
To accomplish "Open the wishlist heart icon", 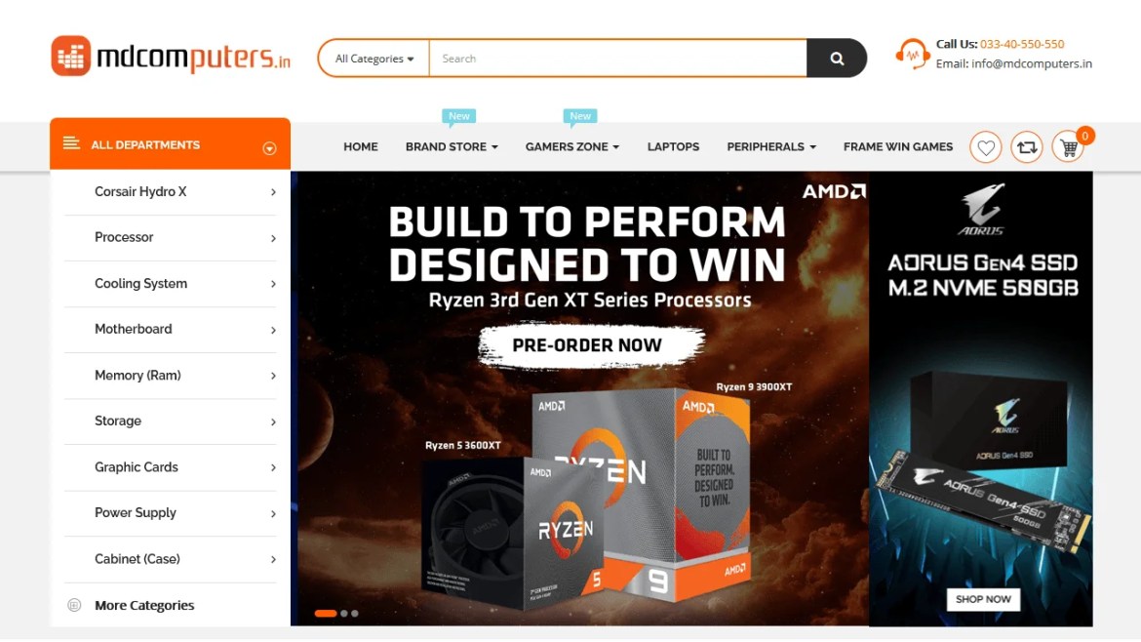I will click(x=985, y=147).
